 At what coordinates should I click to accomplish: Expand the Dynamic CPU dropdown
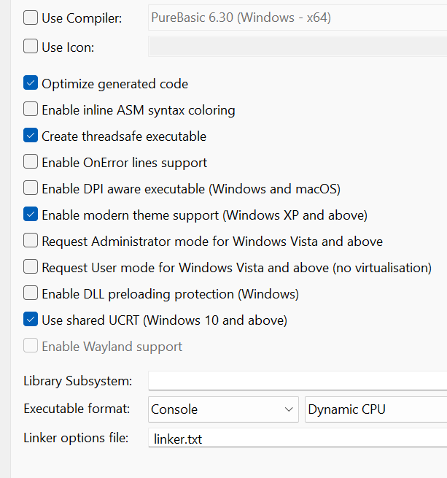375,409
